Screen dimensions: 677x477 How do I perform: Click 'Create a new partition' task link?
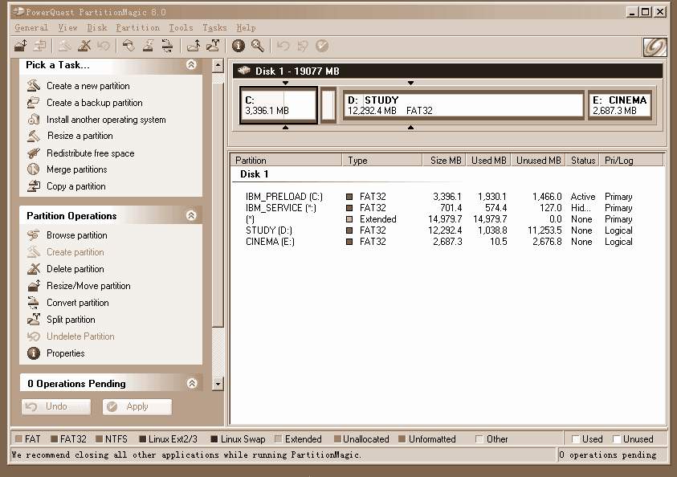click(88, 85)
